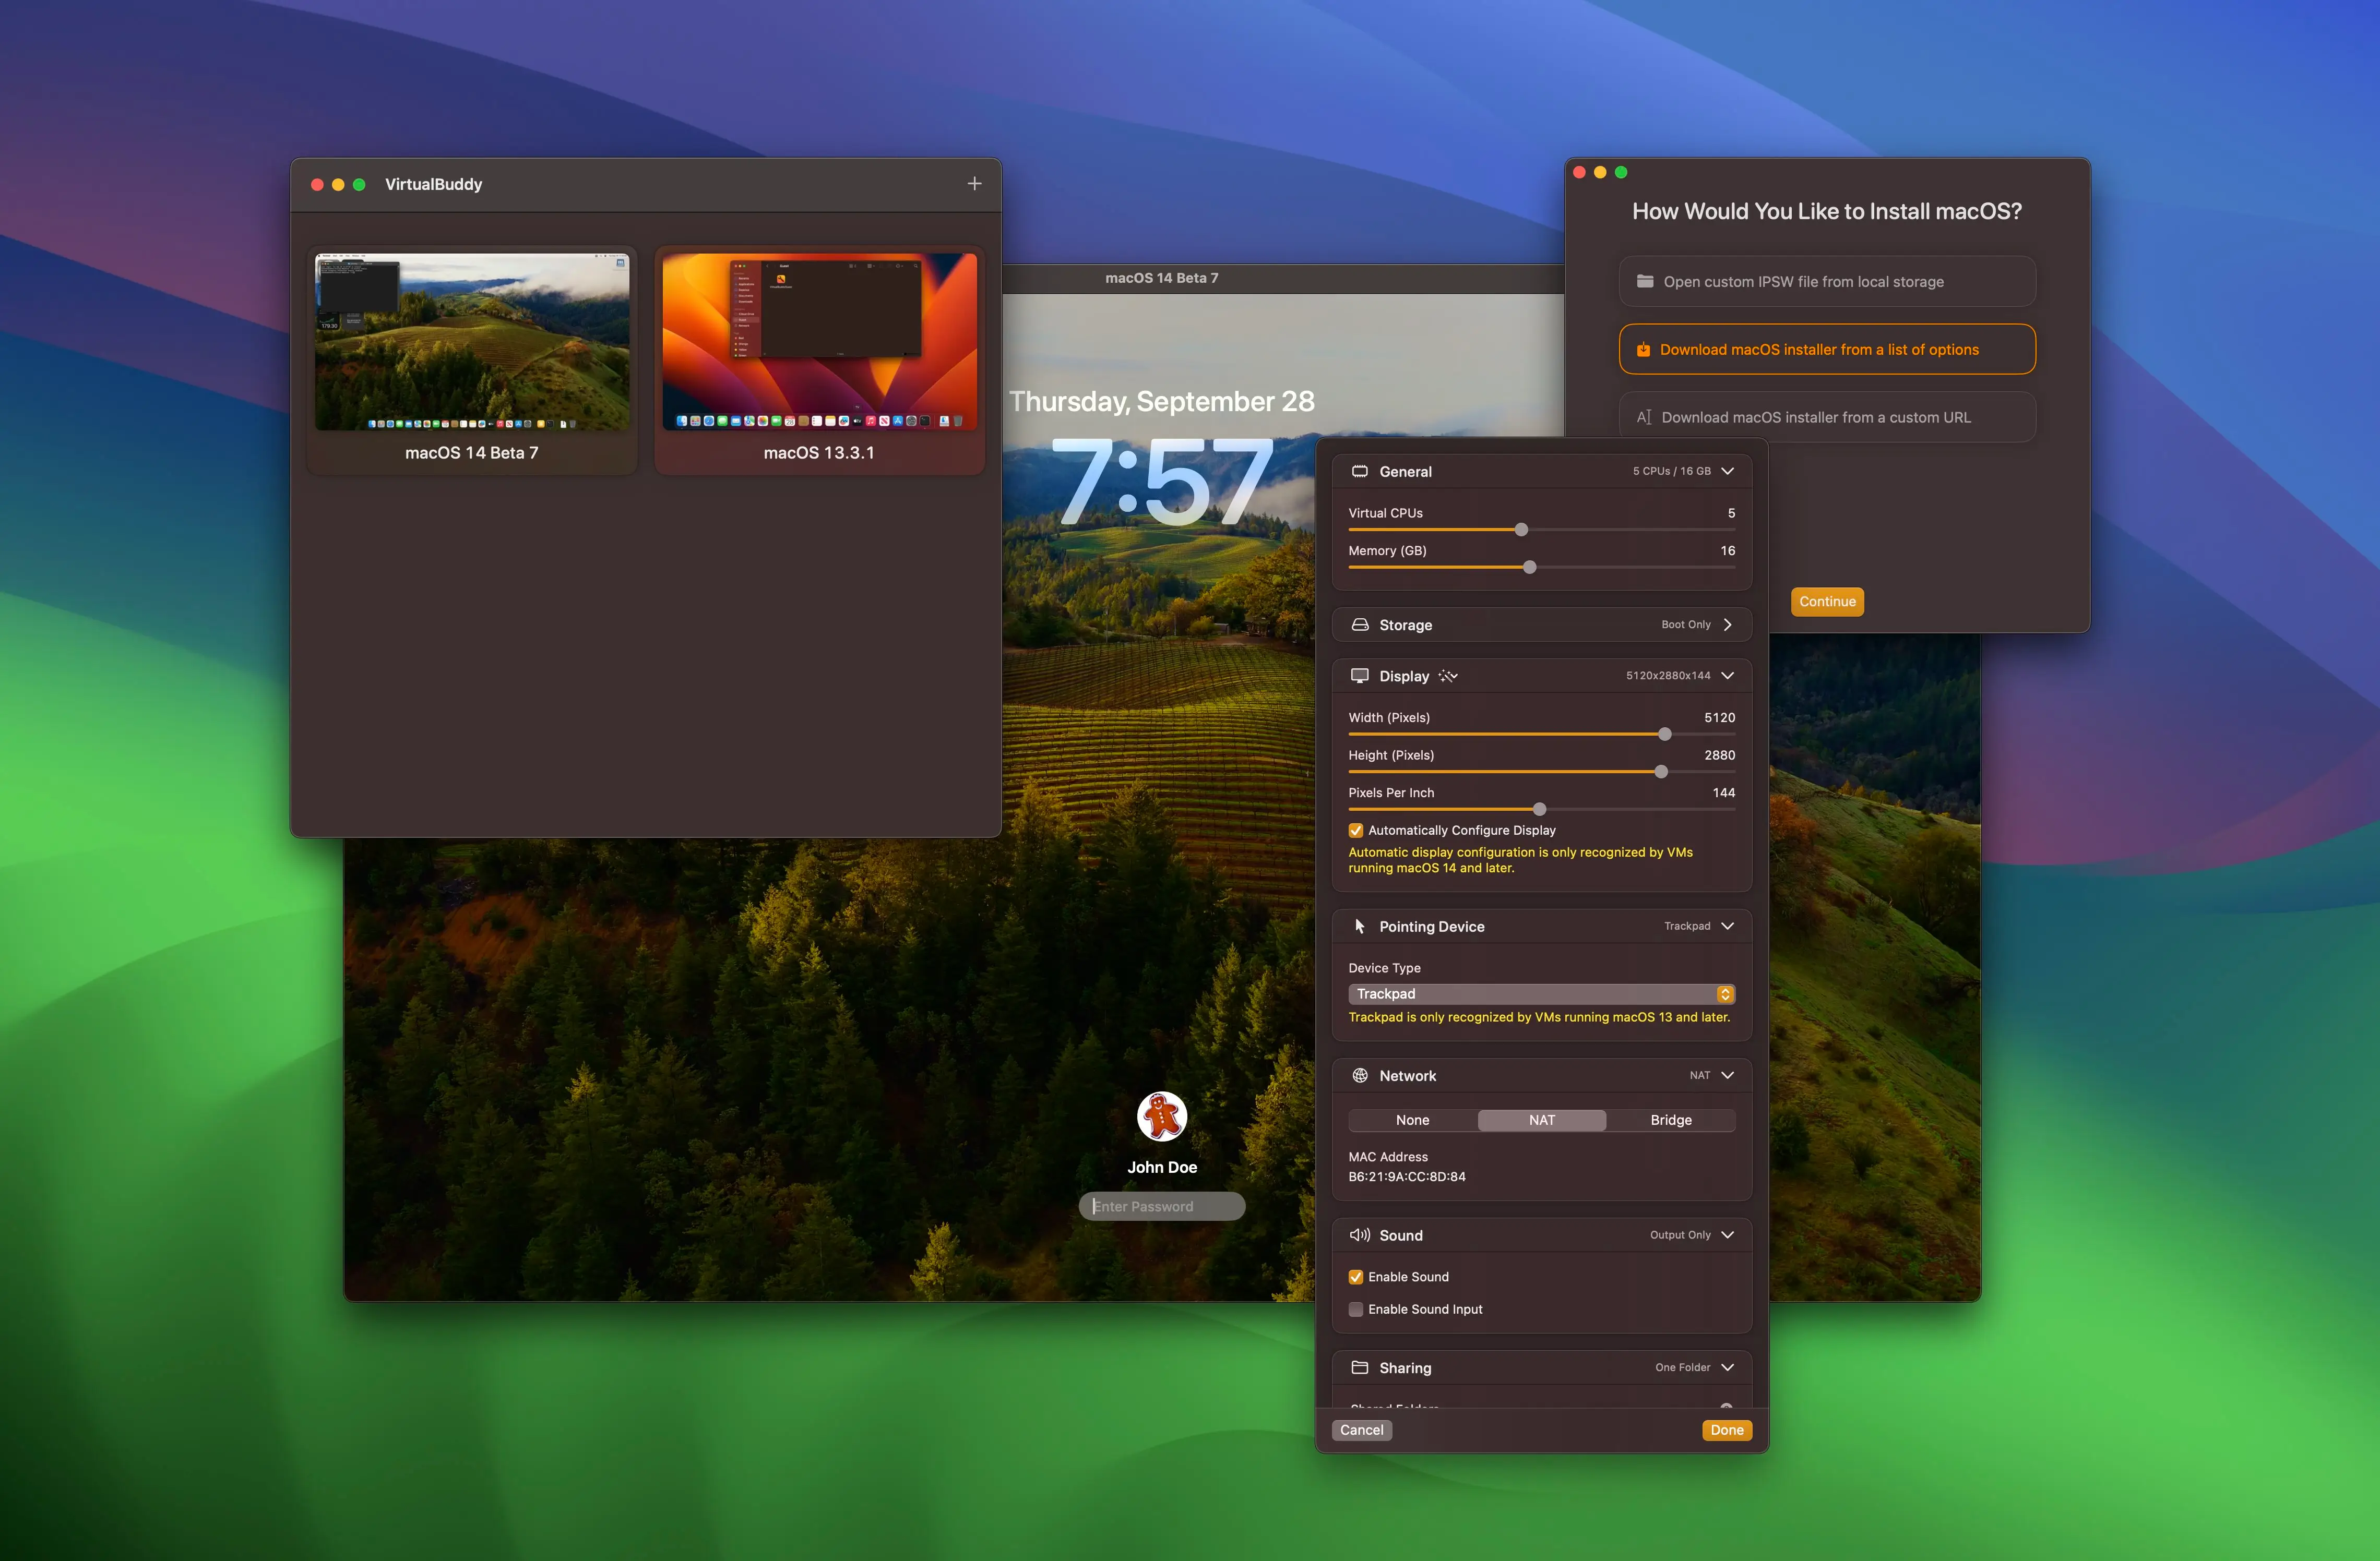Enable Sound Input

[x=1356, y=1309]
